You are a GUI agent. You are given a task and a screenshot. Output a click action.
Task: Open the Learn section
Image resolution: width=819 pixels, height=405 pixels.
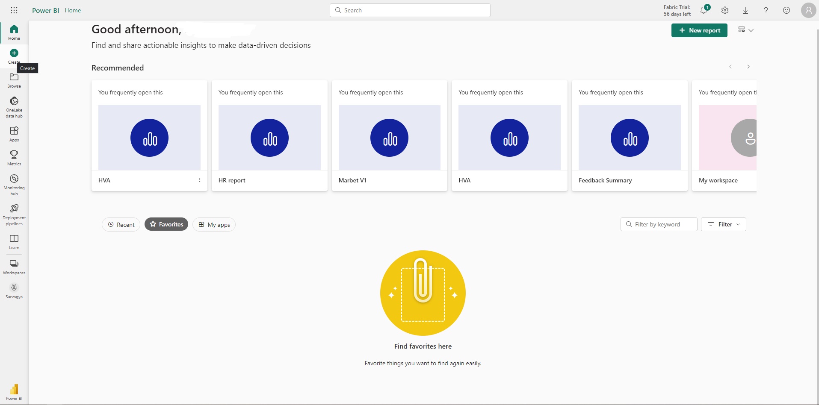tap(14, 241)
